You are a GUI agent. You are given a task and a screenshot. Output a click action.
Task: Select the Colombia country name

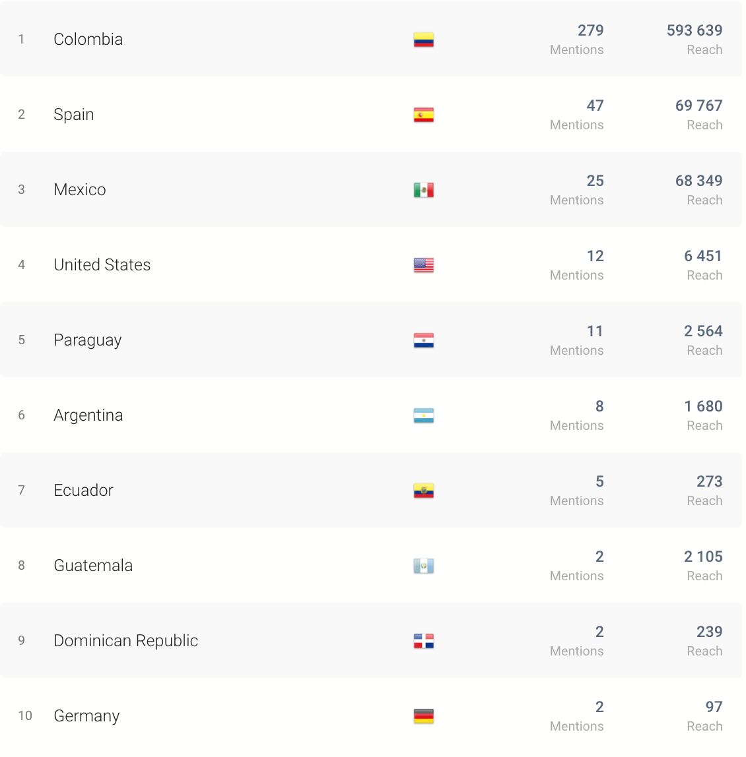88,40
